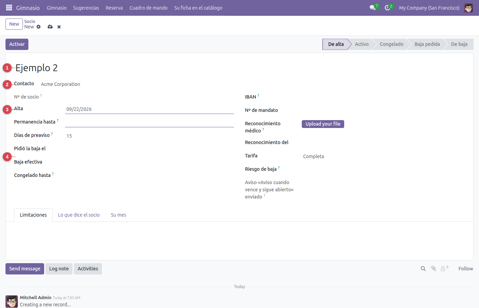
Task: Set status to Congelado
Action: pyautogui.click(x=391, y=44)
